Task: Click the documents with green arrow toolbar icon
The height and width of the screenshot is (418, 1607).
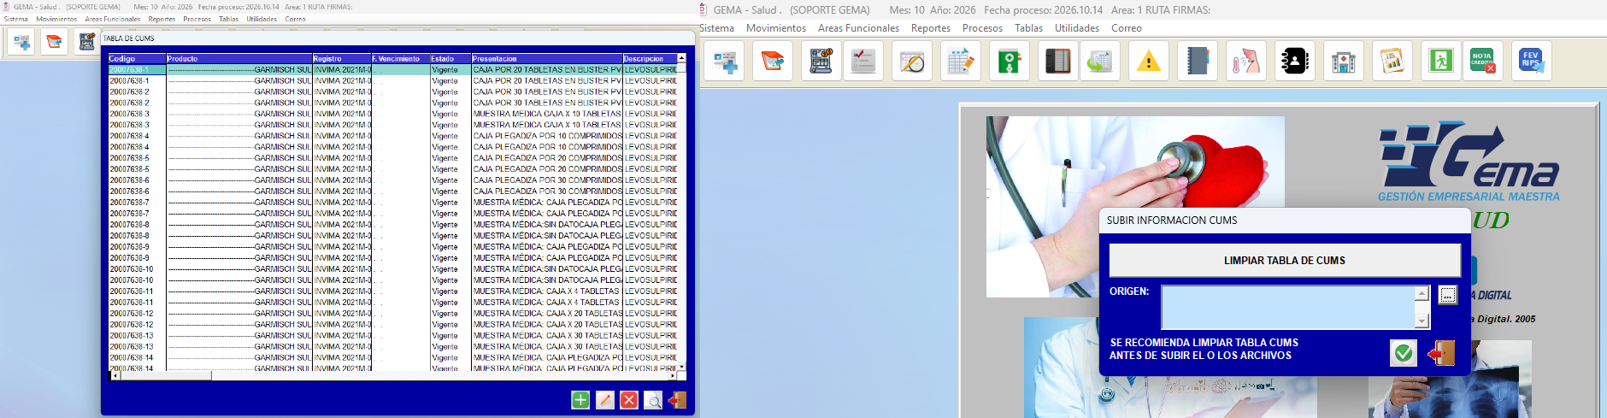Action: click(1100, 62)
